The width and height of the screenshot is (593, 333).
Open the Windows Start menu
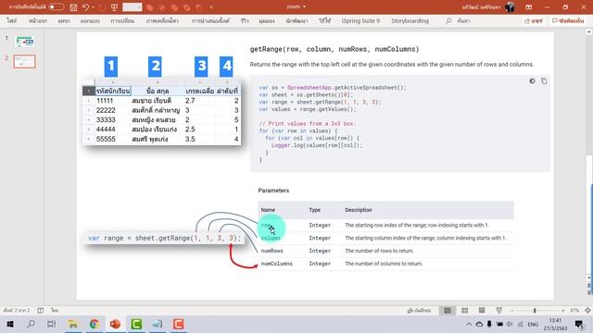point(10,324)
